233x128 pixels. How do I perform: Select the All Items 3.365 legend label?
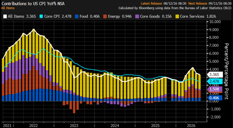click(22, 16)
